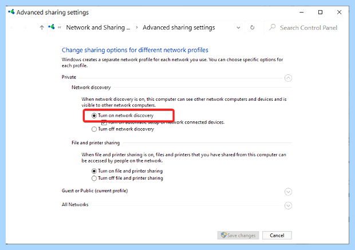
Task: Collapse the Private profile section
Action: (288, 78)
